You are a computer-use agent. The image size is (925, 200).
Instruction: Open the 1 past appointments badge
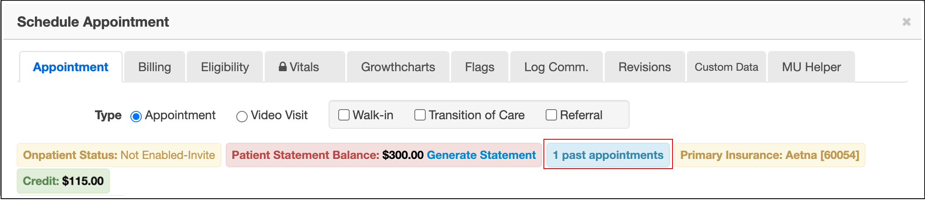[x=608, y=155]
